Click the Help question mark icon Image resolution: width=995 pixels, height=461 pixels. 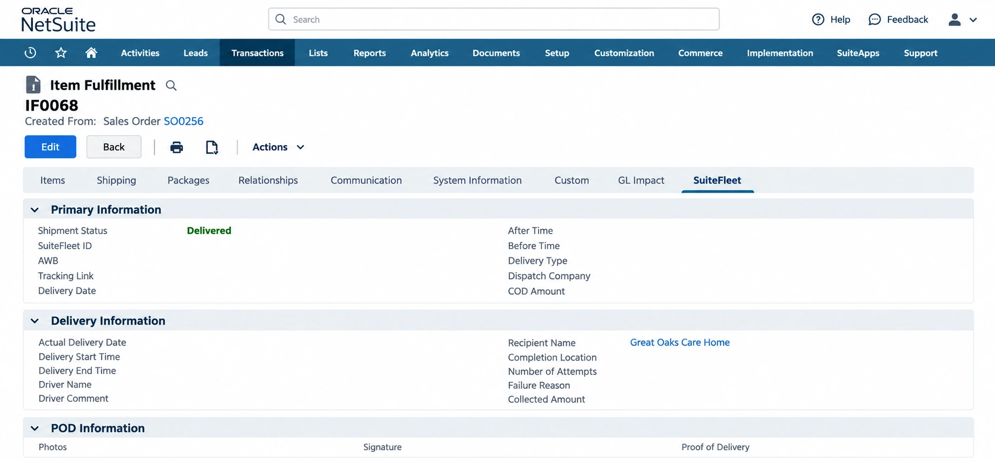point(818,19)
